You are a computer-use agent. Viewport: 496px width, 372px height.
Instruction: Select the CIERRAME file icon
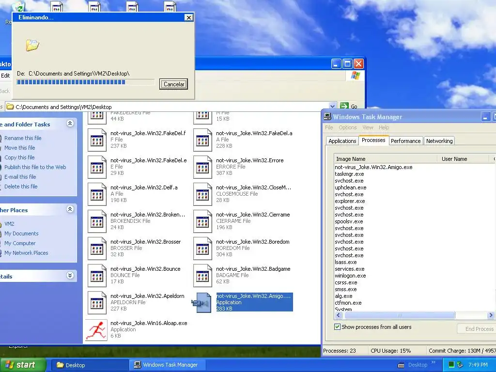click(x=202, y=221)
